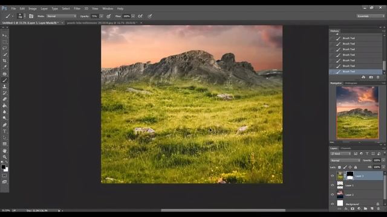Select the Dodge tool

point(4,118)
